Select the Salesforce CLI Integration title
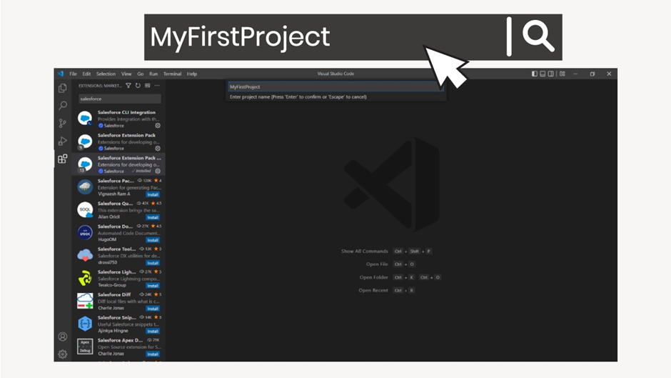This screenshot has width=671, height=378. [126, 112]
